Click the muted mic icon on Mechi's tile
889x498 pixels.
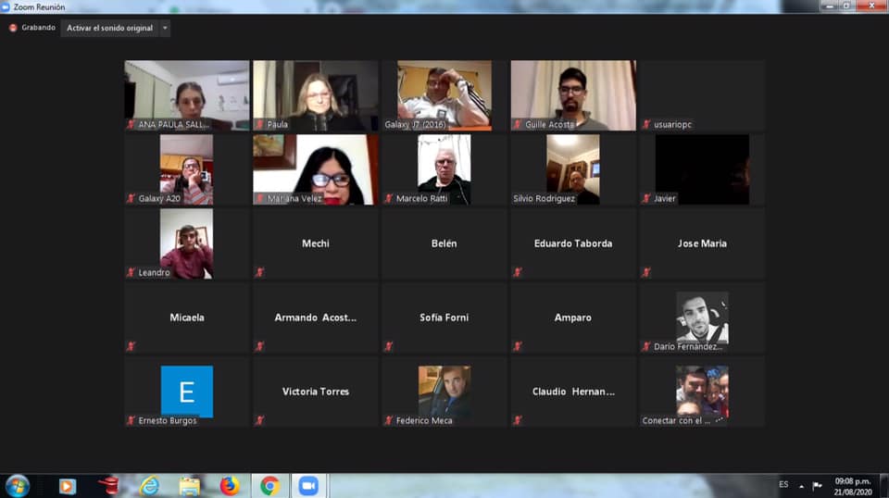tap(259, 272)
